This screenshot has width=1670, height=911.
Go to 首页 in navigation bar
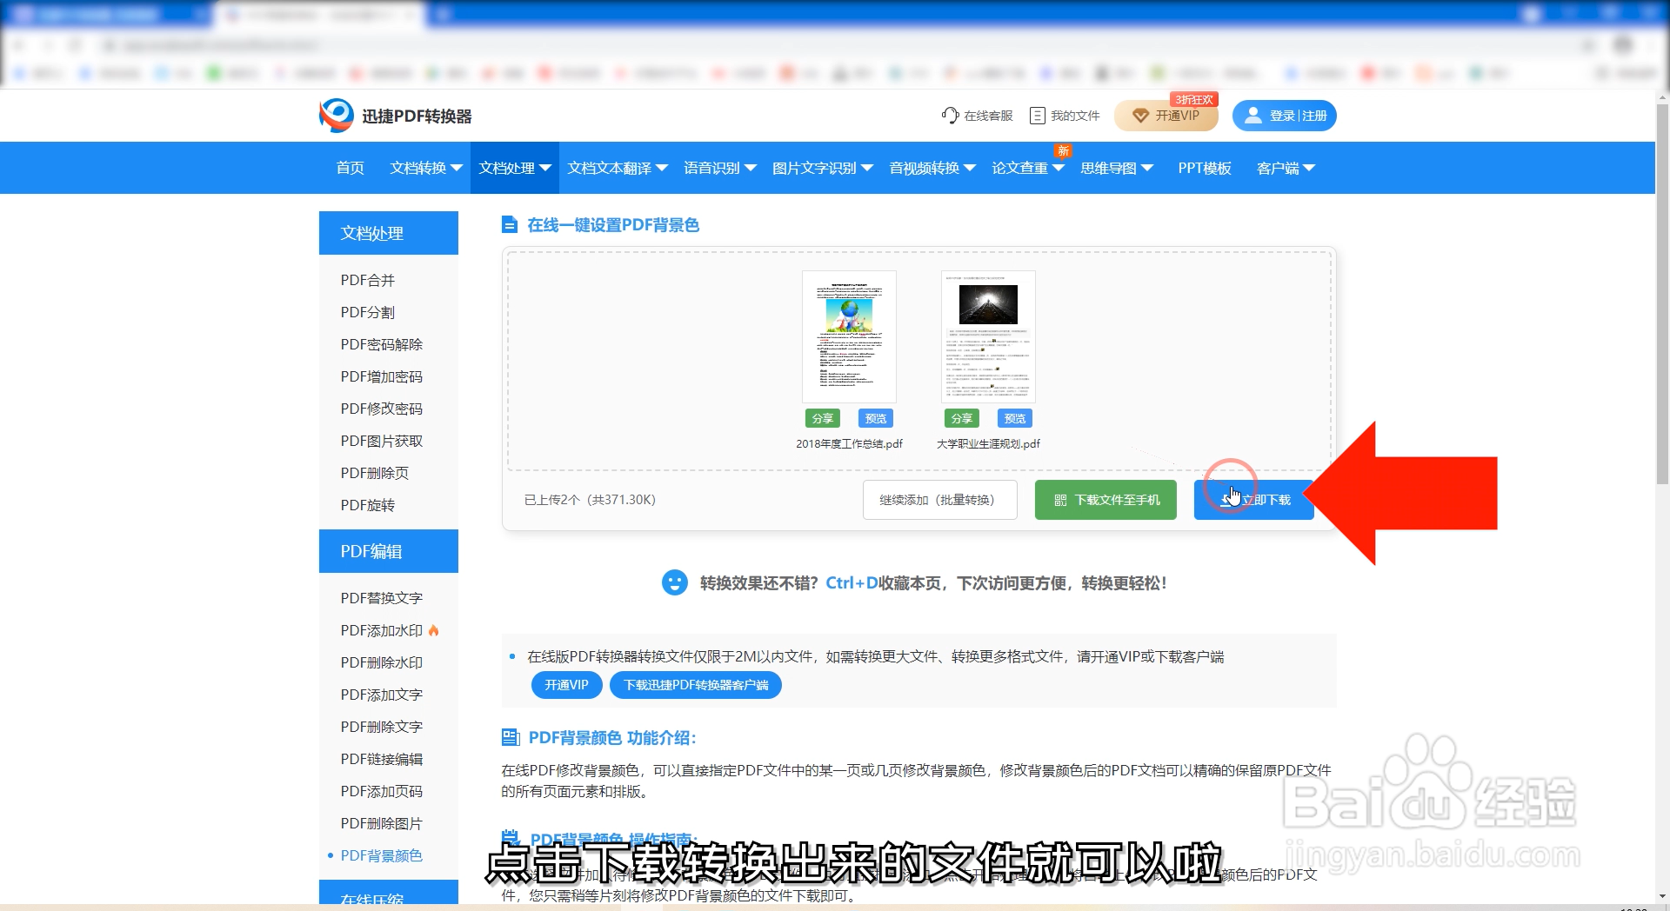(x=351, y=168)
